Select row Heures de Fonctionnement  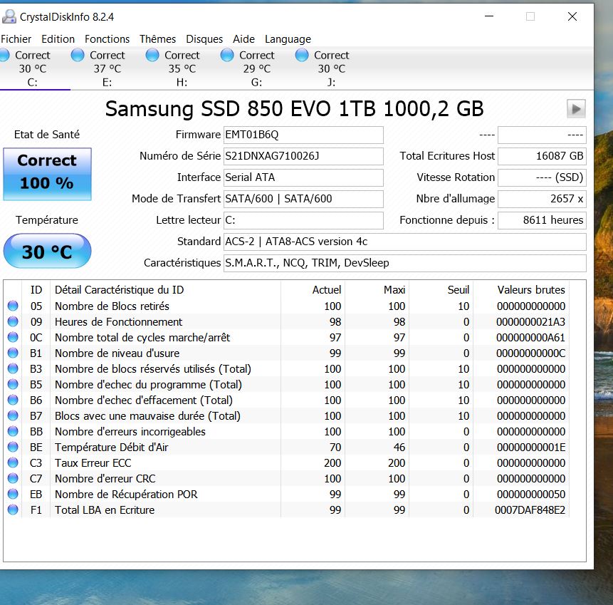(286, 321)
